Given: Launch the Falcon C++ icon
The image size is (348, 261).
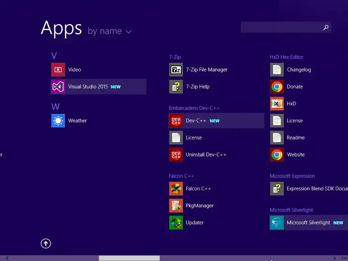Looking at the screenshot, I should click(176, 188).
